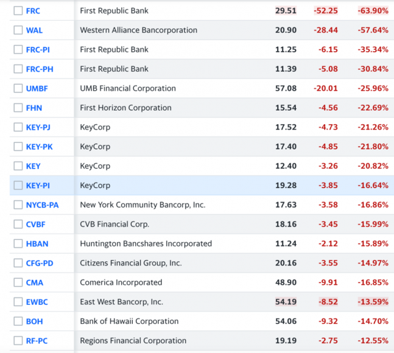
Task: Open the CMA ticker link
Action: [x=35, y=283]
